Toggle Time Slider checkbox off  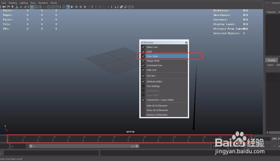tap(143, 56)
